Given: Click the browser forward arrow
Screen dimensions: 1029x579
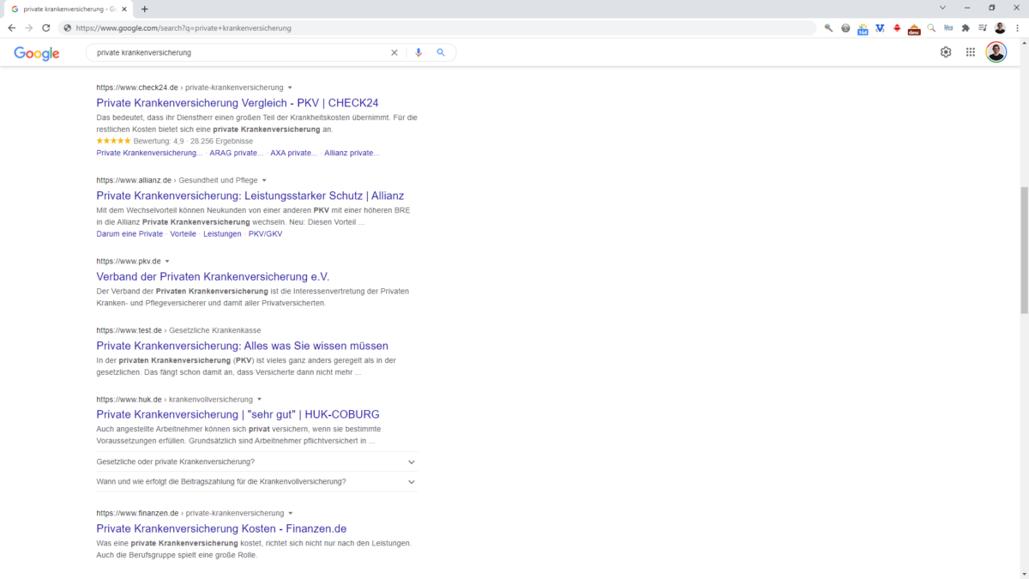Looking at the screenshot, I should pyautogui.click(x=29, y=28).
